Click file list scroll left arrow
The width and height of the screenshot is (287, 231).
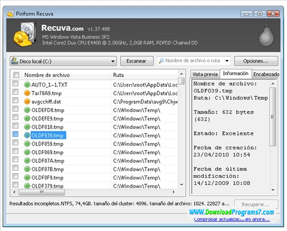tap(14, 192)
